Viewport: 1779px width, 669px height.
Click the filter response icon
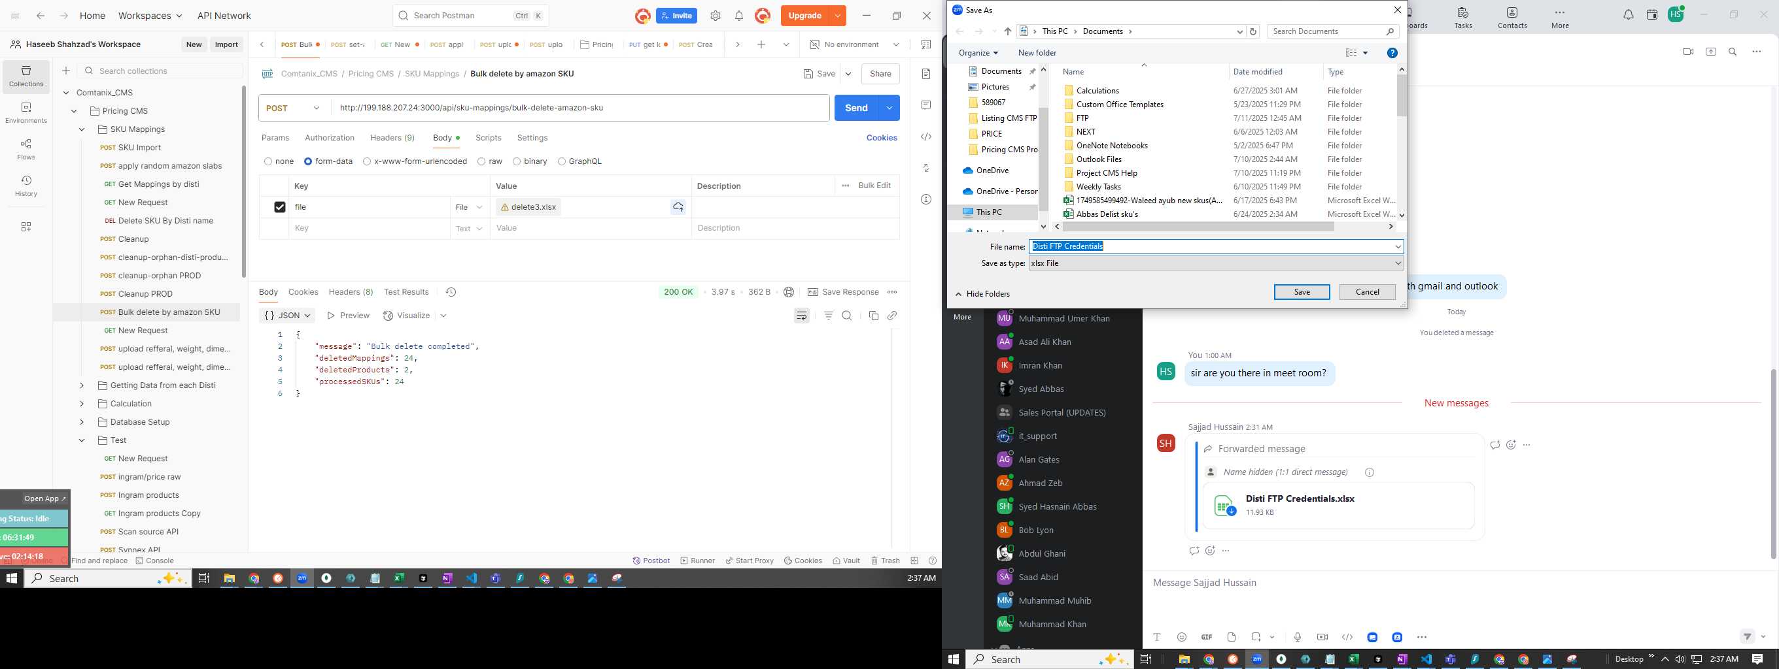tap(828, 315)
